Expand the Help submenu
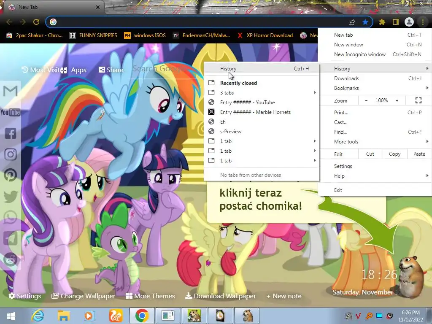Image resolution: width=432 pixels, height=324 pixels. click(x=375, y=176)
